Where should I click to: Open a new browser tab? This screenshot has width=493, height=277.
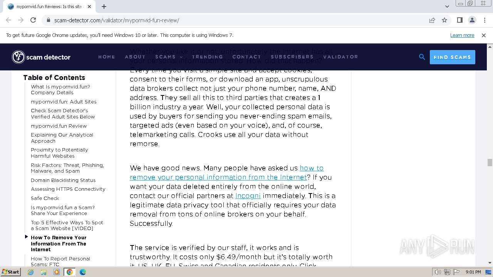coord(104,7)
